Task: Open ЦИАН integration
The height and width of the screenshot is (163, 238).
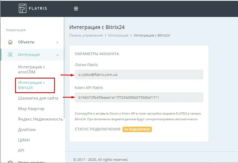Action: point(24,140)
